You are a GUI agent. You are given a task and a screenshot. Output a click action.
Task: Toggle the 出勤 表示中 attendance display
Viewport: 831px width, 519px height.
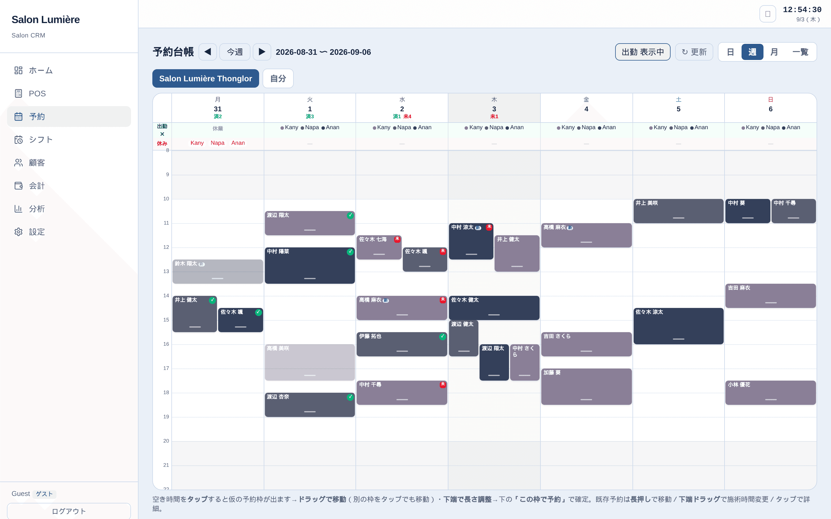(643, 52)
